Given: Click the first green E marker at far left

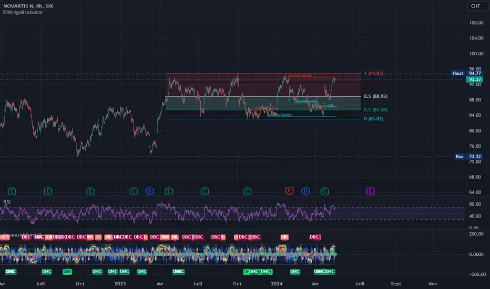Looking at the screenshot, I should 12,191.
